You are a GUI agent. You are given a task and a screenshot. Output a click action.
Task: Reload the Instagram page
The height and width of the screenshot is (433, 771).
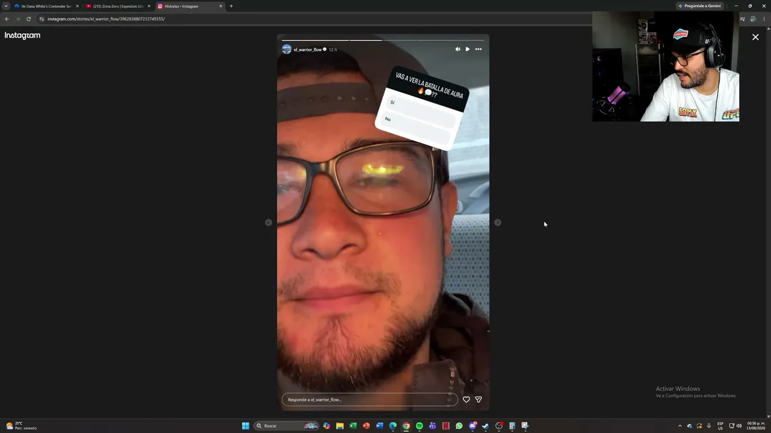tap(28, 19)
